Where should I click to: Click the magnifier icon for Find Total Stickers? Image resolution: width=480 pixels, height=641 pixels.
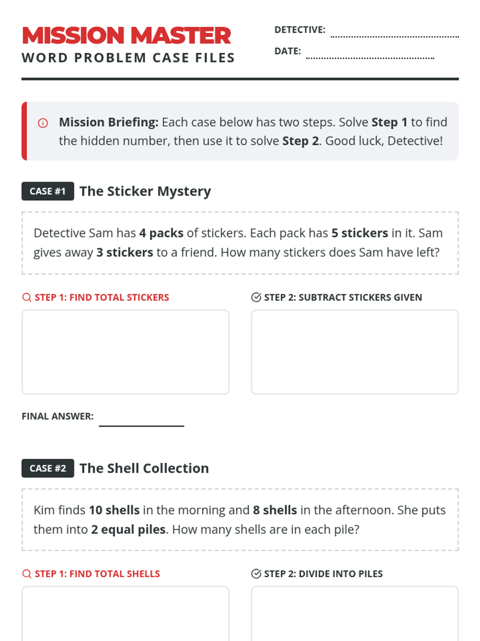[x=27, y=297]
